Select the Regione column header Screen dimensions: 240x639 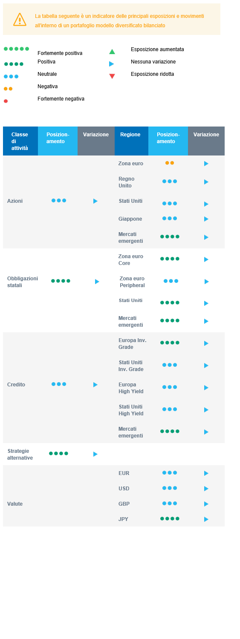[x=131, y=141]
